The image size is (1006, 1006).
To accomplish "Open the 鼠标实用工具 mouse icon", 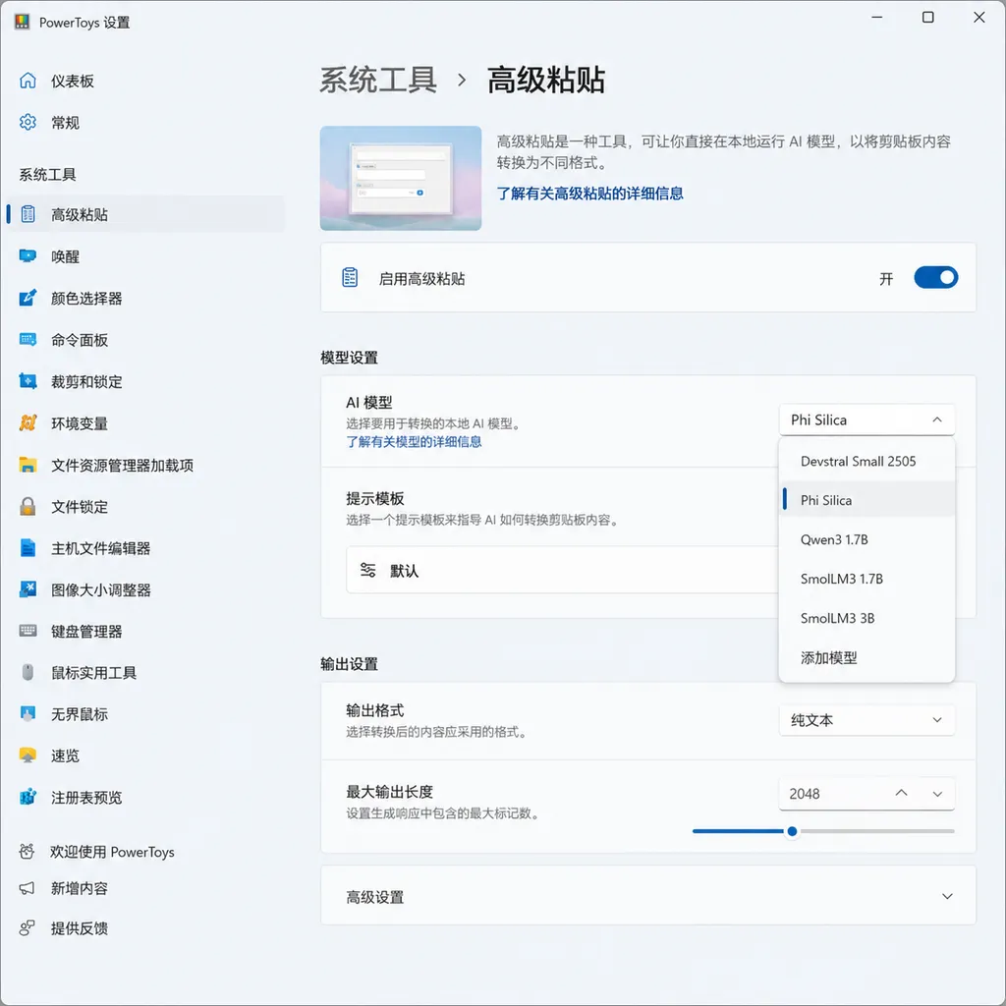I will pos(28,672).
